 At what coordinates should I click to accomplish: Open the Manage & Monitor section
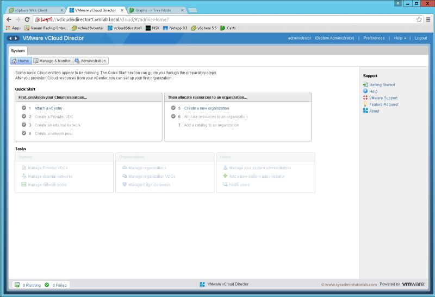click(52, 61)
